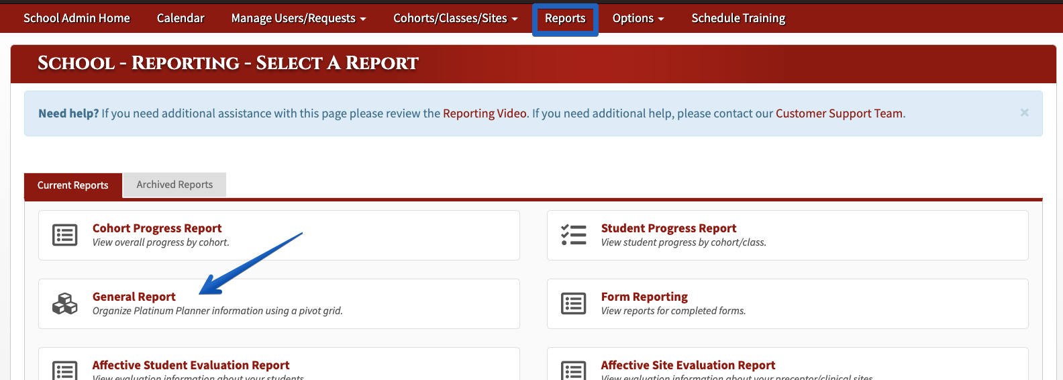
Task: Open the Reports menu item
Action: pyautogui.click(x=565, y=18)
